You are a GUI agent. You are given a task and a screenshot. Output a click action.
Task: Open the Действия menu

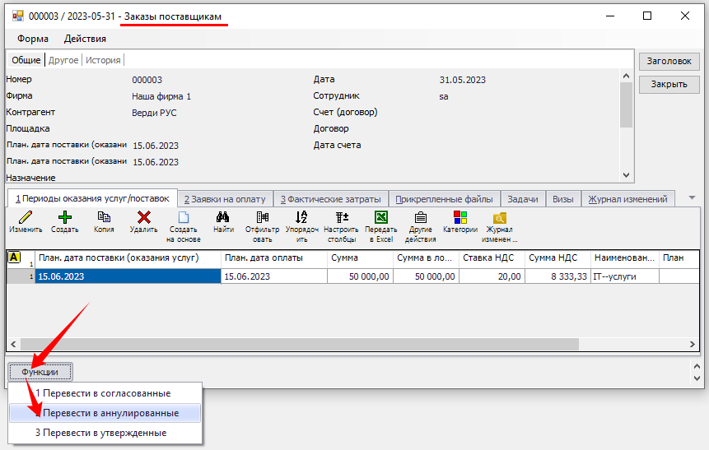(85, 39)
